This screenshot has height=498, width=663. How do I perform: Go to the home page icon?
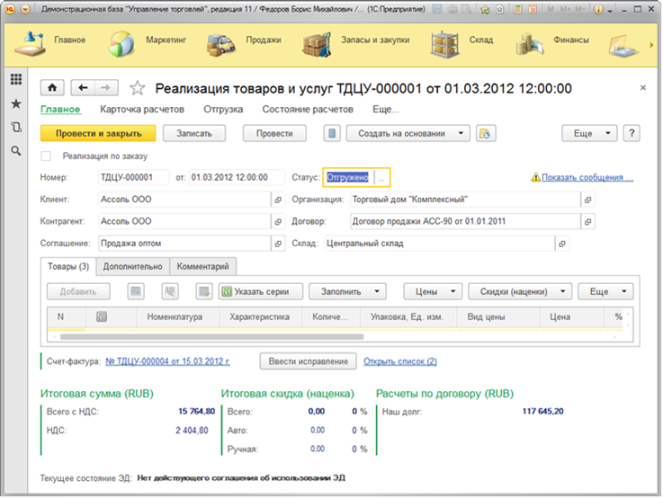[x=52, y=87]
